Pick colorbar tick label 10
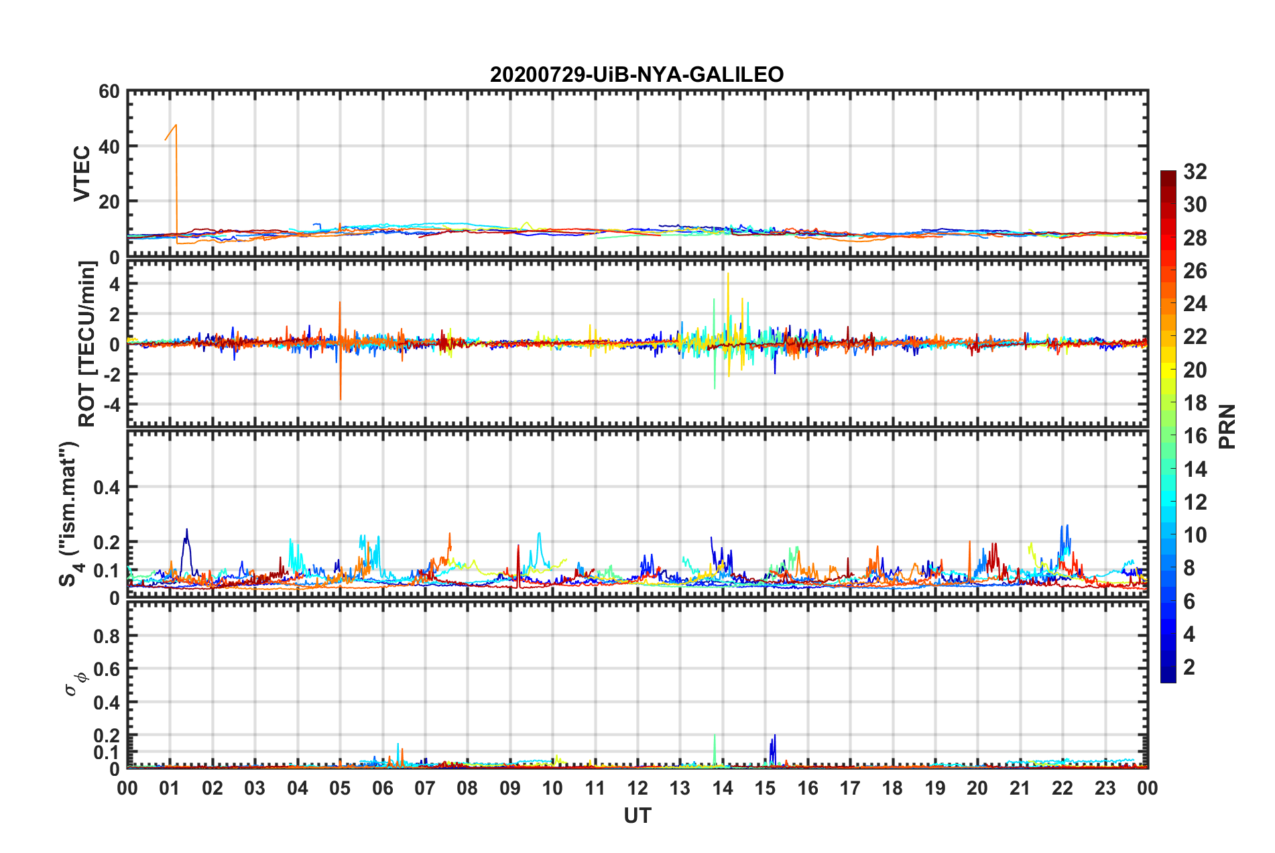 (1195, 535)
